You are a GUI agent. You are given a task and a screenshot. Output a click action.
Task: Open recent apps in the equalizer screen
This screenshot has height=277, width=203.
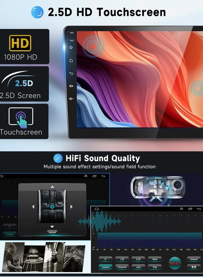tap(190, 209)
